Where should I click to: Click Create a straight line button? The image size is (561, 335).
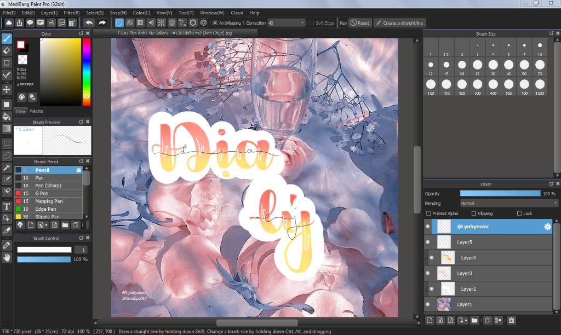[x=399, y=23]
